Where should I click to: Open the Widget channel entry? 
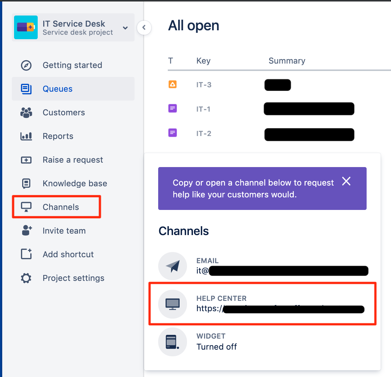(x=173, y=342)
